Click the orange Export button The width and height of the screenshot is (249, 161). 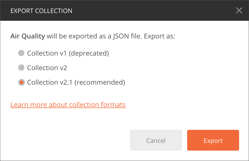(x=213, y=140)
